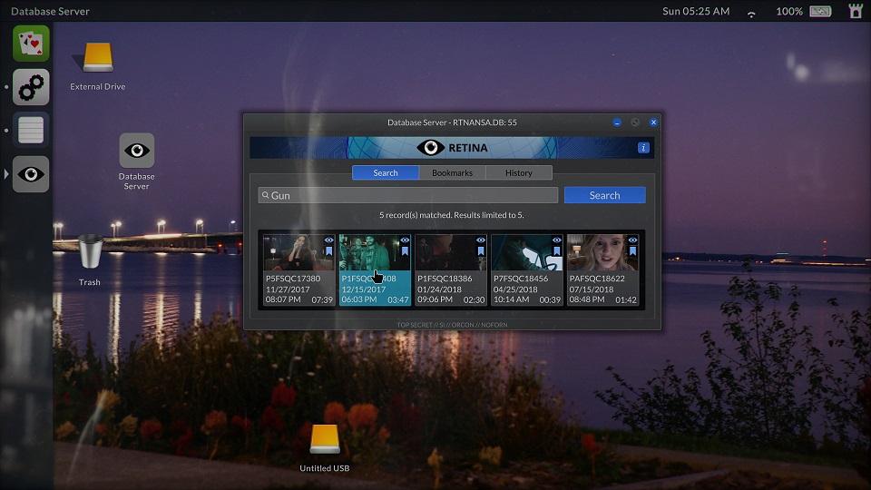This screenshot has height=490, width=871.
Task: Open the Trash on the desktop
Action: tap(90, 253)
